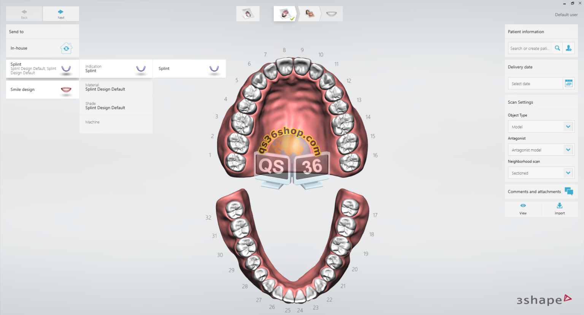
Task: Open the Neighborhood scan dropdown showing Sectioned
Action: tap(541, 173)
